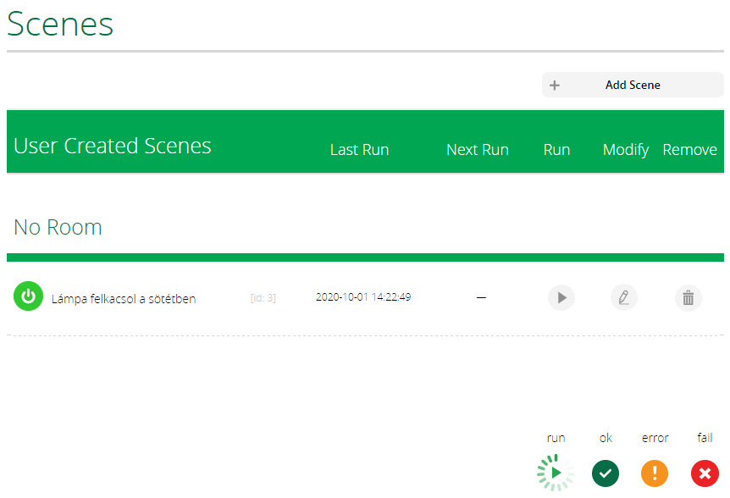Click the Add Scene button

tap(633, 85)
